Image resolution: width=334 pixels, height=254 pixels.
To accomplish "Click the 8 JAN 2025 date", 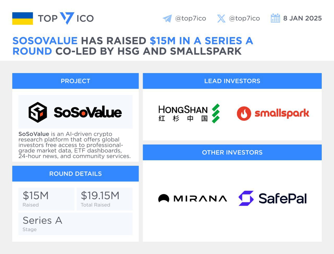I will point(302,18).
